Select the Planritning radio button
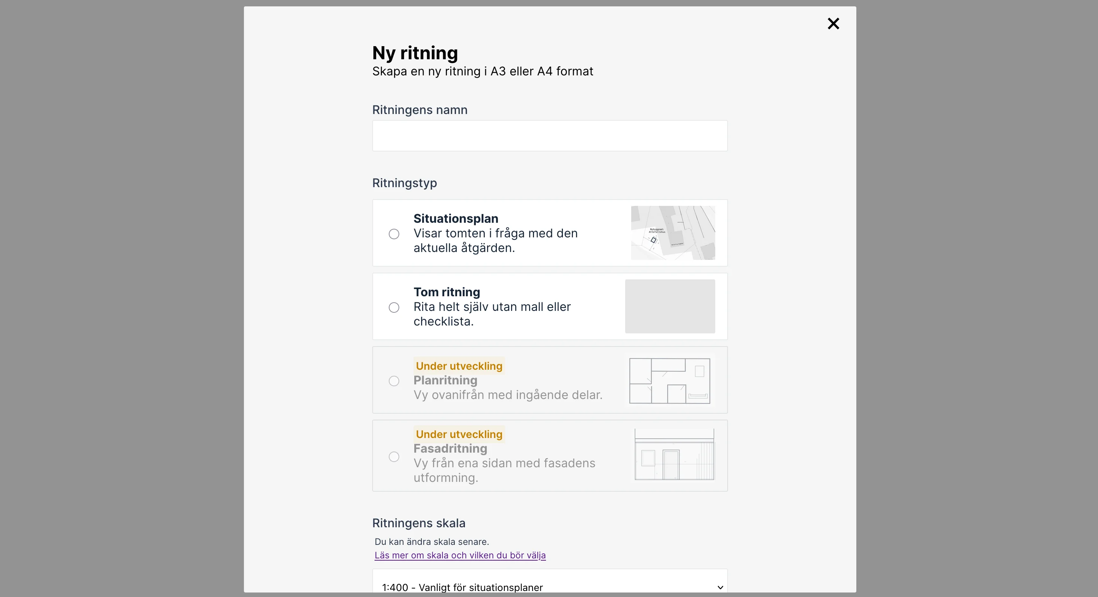The height and width of the screenshot is (597, 1098). (x=394, y=381)
